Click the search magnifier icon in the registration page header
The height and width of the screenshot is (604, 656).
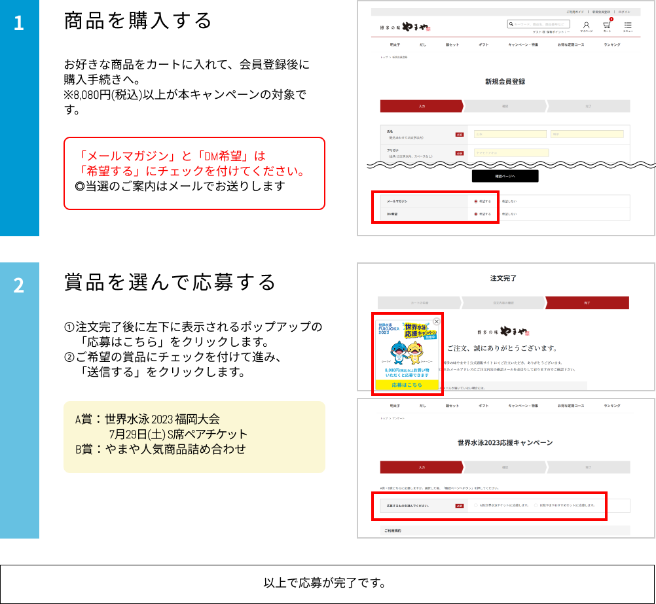click(x=511, y=24)
